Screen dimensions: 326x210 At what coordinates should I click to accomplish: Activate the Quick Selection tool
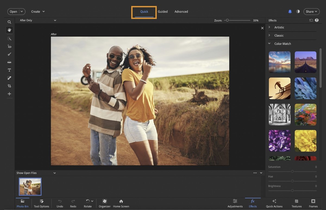(9, 38)
